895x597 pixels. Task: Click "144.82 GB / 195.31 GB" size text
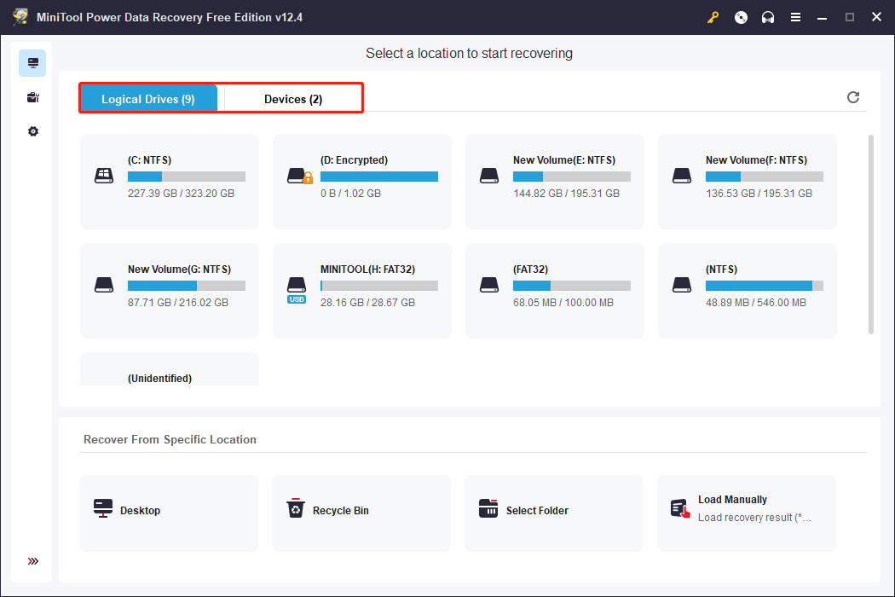(566, 193)
